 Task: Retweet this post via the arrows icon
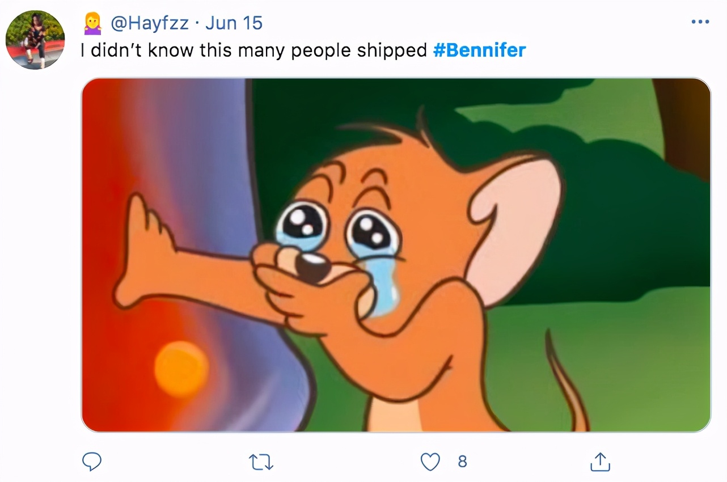[261, 462]
